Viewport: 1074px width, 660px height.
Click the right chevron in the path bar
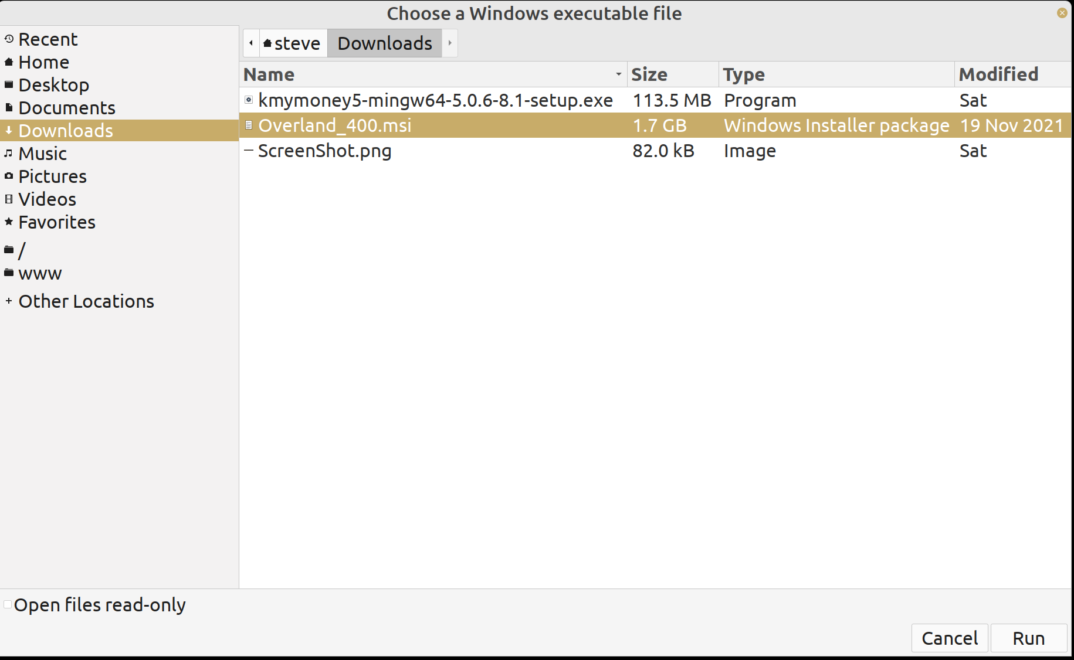[x=449, y=43]
